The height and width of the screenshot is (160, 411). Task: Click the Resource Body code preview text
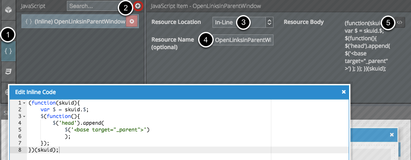coord(367,46)
